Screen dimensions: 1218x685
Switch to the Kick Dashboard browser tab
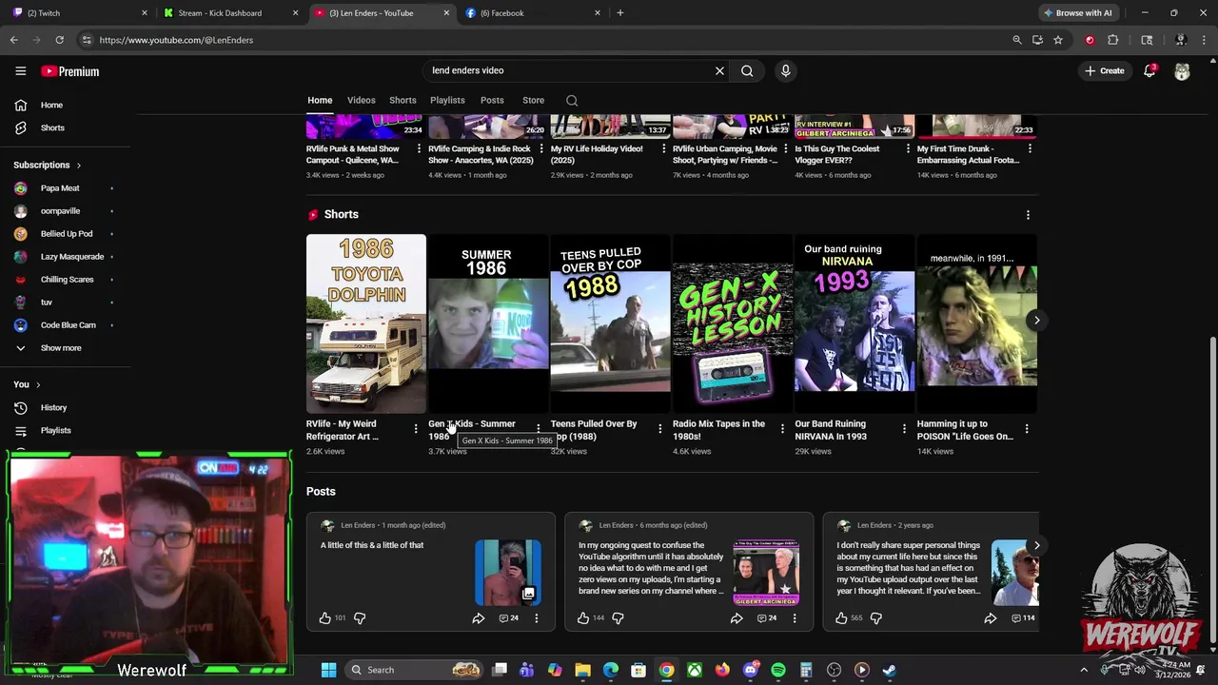coord(229,13)
